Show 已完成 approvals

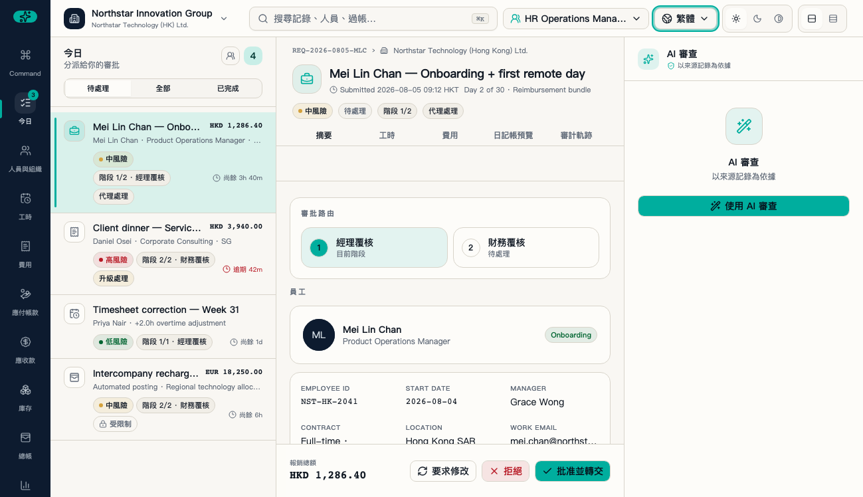tap(228, 88)
